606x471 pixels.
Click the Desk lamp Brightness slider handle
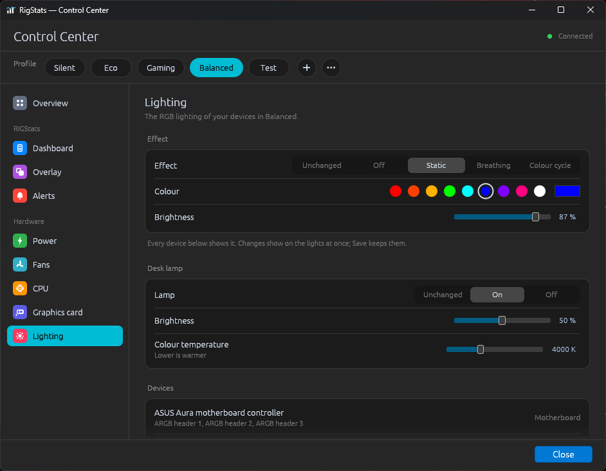point(502,320)
